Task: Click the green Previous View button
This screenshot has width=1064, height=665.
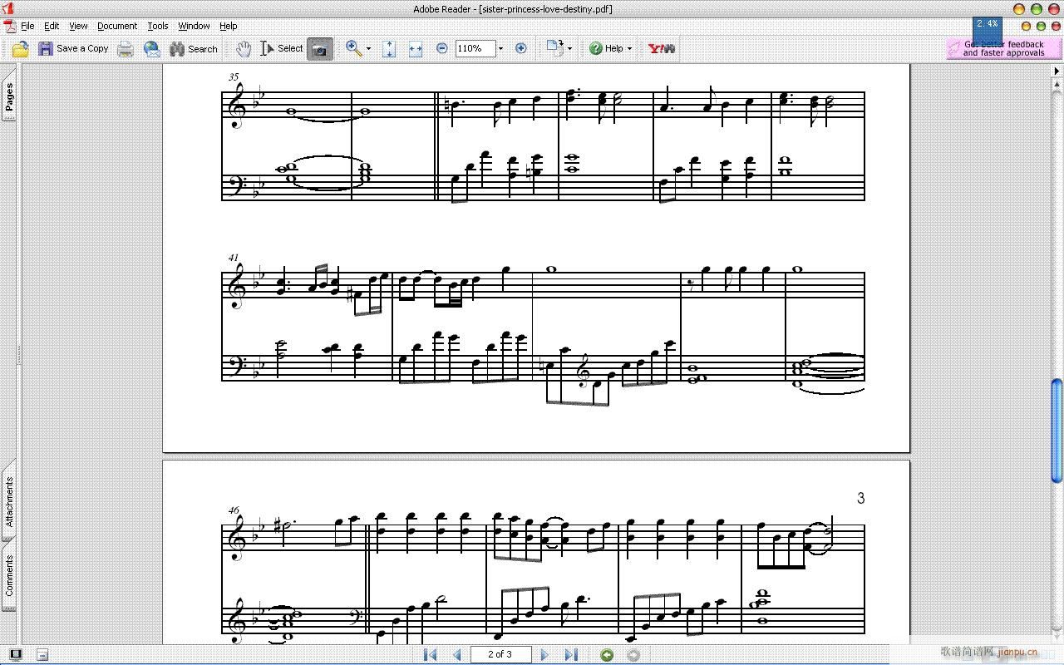Action: click(x=607, y=655)
